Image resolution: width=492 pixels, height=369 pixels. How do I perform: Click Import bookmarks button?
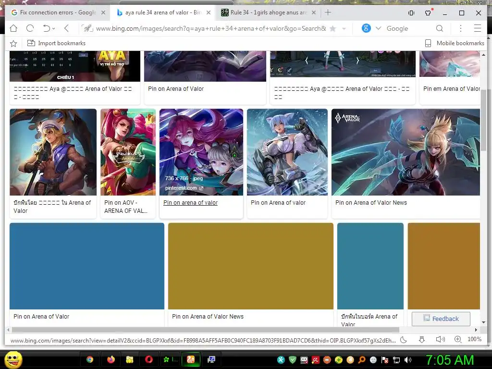click(56, 43)
